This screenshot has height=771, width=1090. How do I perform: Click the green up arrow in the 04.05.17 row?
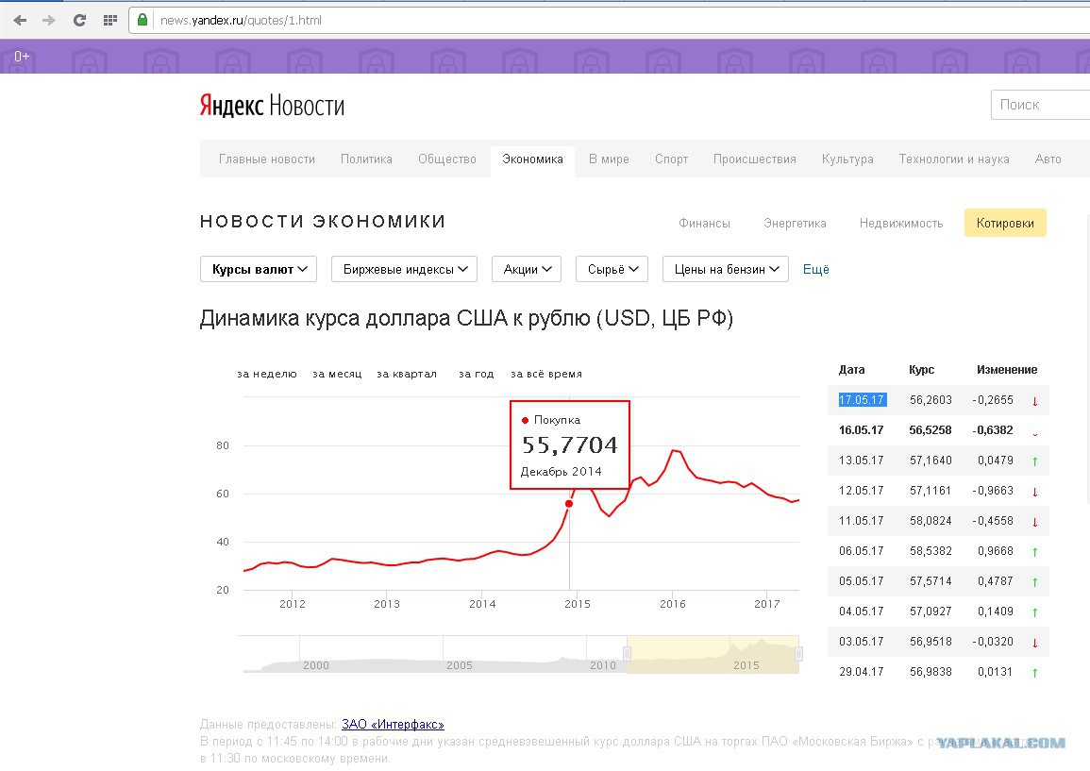click(1035, 612)
